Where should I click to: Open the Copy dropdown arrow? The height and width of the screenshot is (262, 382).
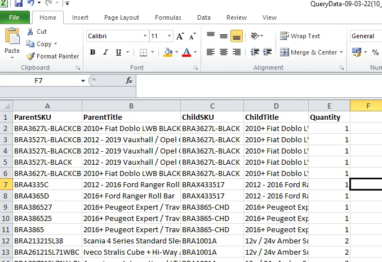pos(56,44)
